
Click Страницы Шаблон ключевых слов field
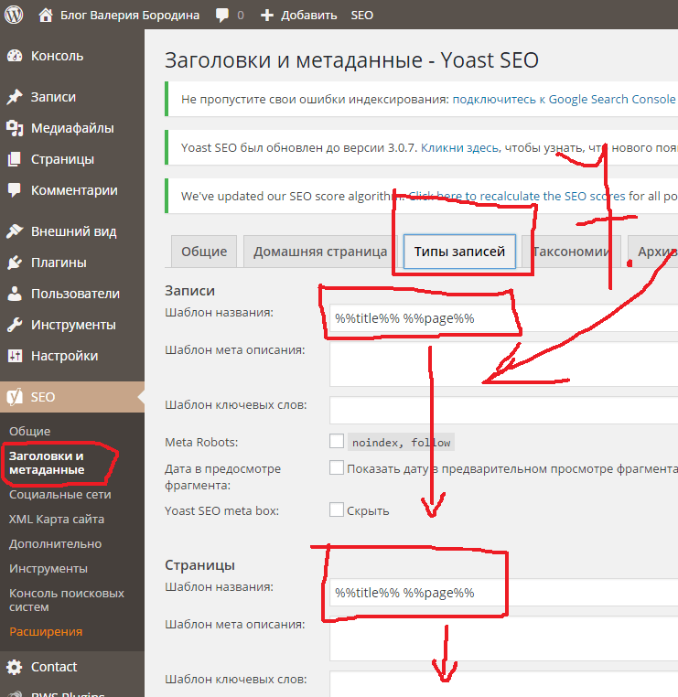click(x=504, y=683)
